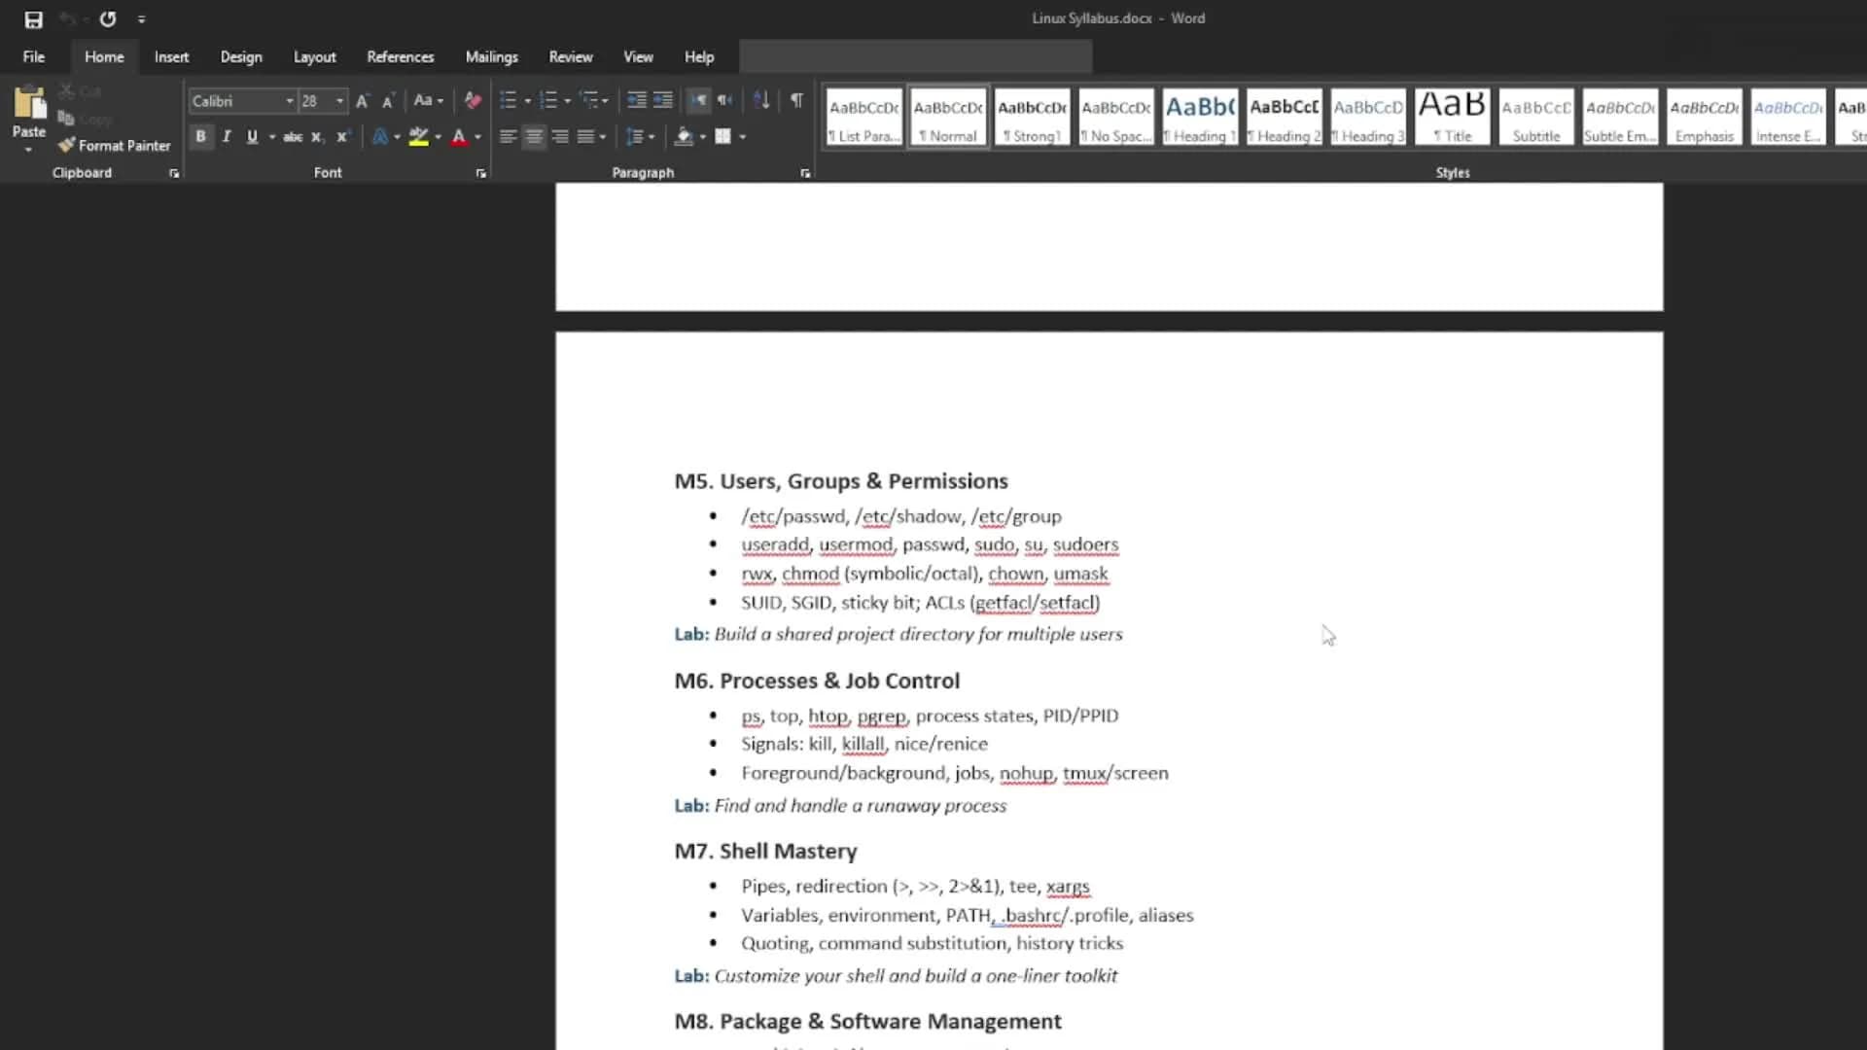Toggle Bold formatting
Image resolution: width=1867 pixels, height=1050 pixels.
point(200,137)
